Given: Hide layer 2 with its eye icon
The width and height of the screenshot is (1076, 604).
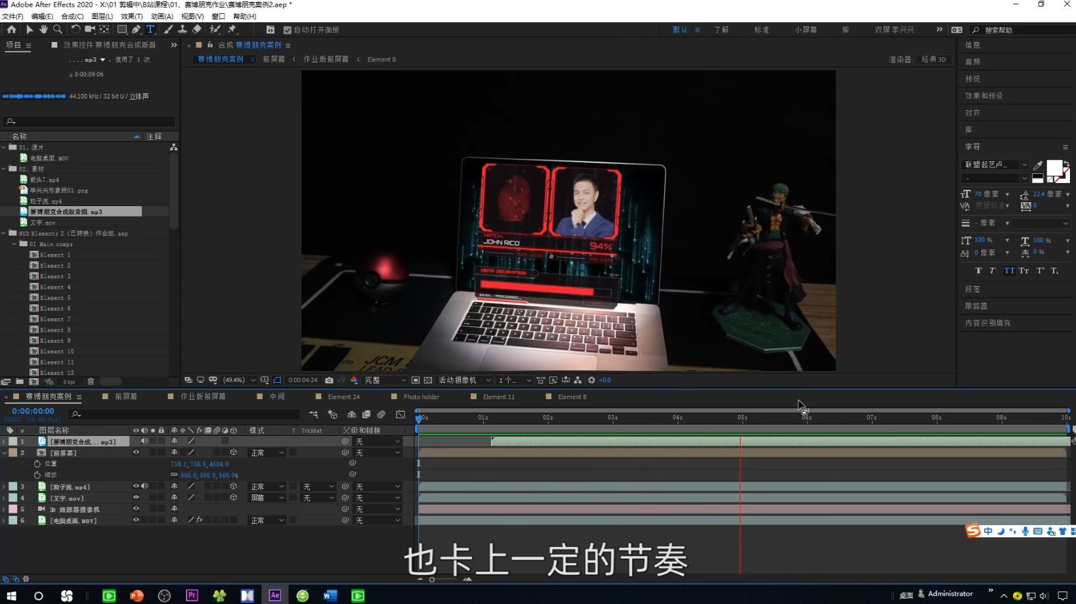Looking at the screenshot, I should (136, 452).
